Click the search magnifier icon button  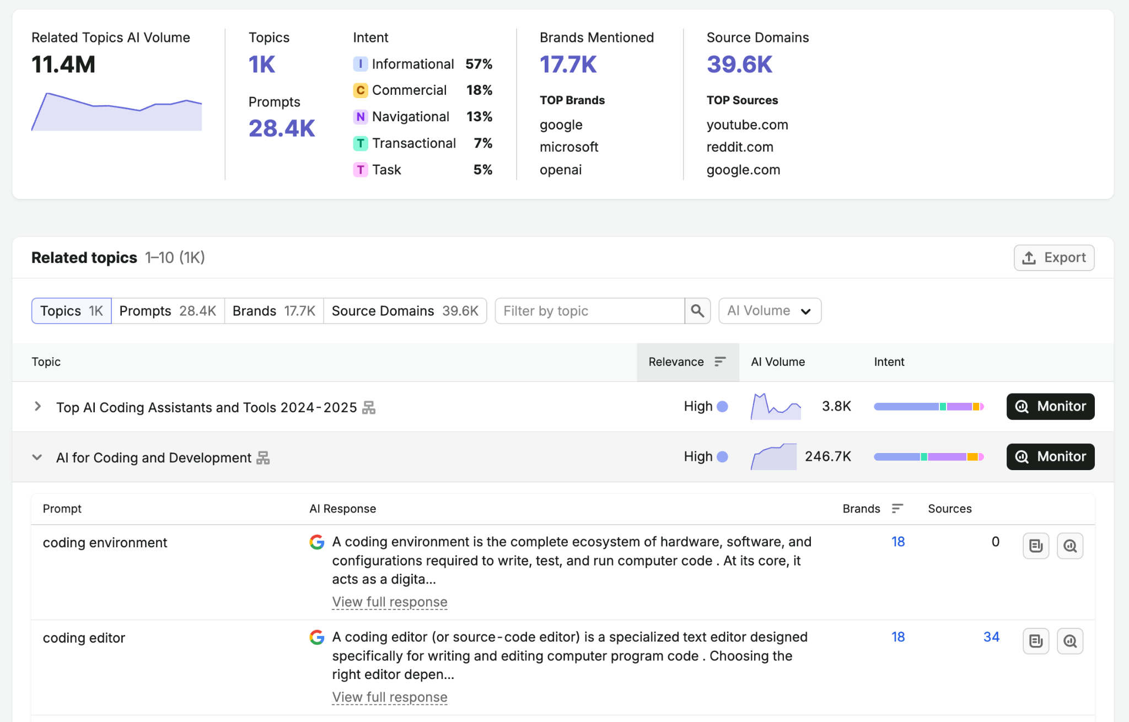click(x=697, y=311)
